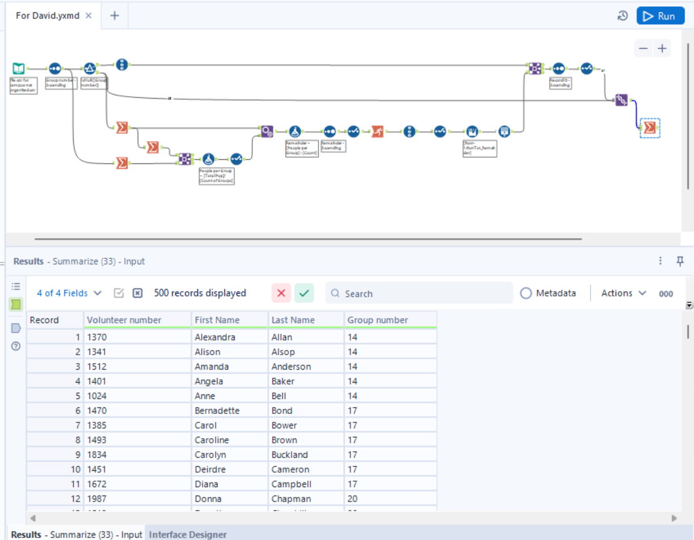Open the 4 of 4 Fields dropdown

coord(63,293)
